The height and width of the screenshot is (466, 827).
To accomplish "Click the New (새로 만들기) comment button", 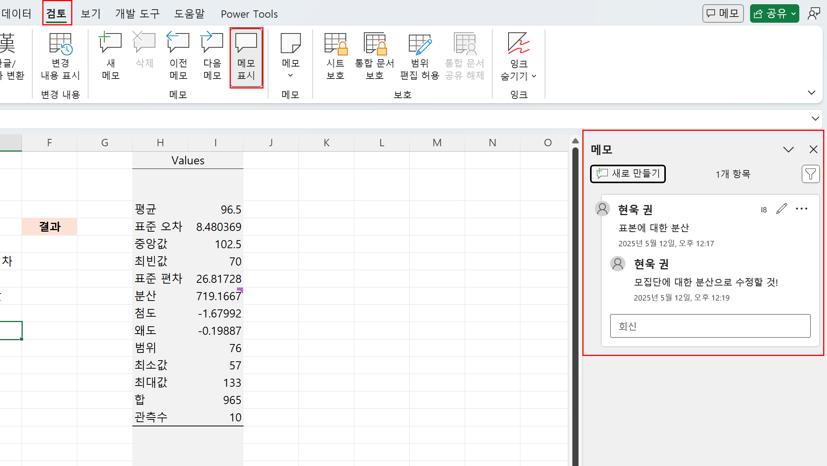I will pos(628,174).
